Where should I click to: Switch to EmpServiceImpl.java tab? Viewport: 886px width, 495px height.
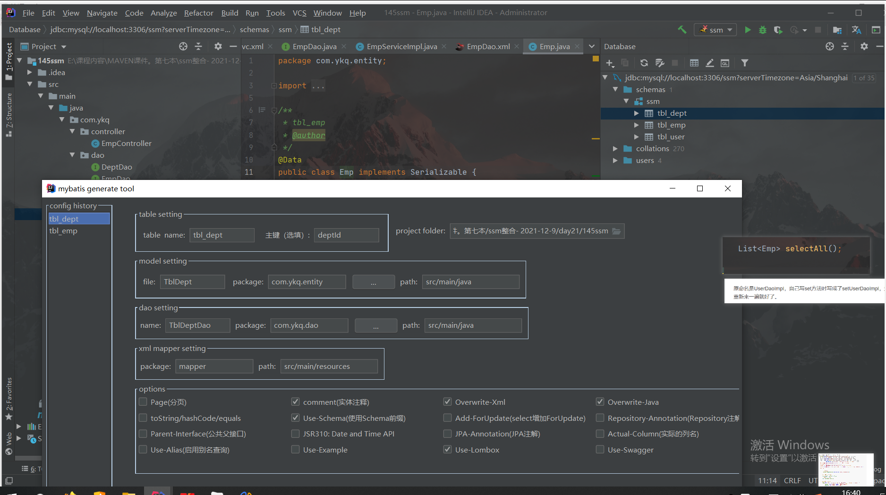click(401, 46)
